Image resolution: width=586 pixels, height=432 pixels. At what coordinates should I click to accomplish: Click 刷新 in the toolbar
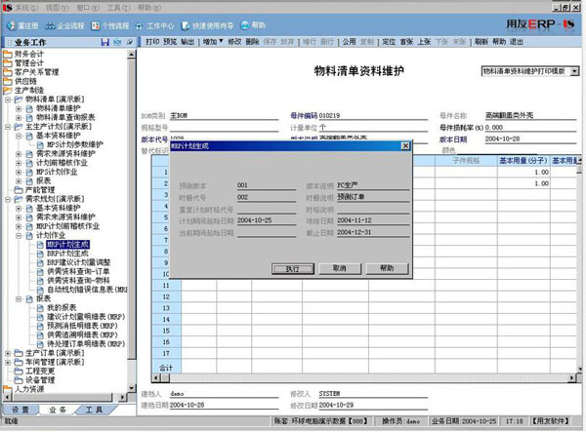pyautogui.click(x=481, y=42)
